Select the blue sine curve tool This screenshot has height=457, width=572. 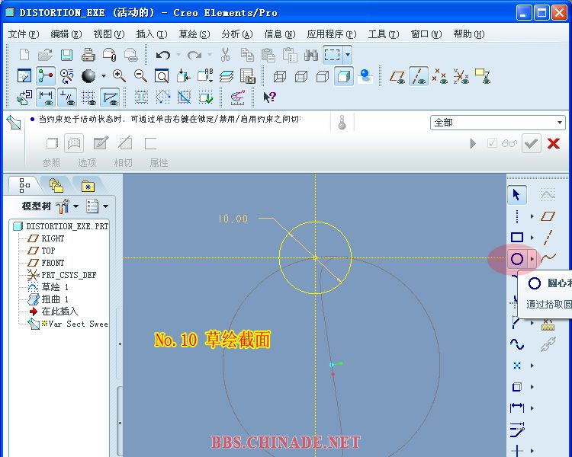click(517, 344)
